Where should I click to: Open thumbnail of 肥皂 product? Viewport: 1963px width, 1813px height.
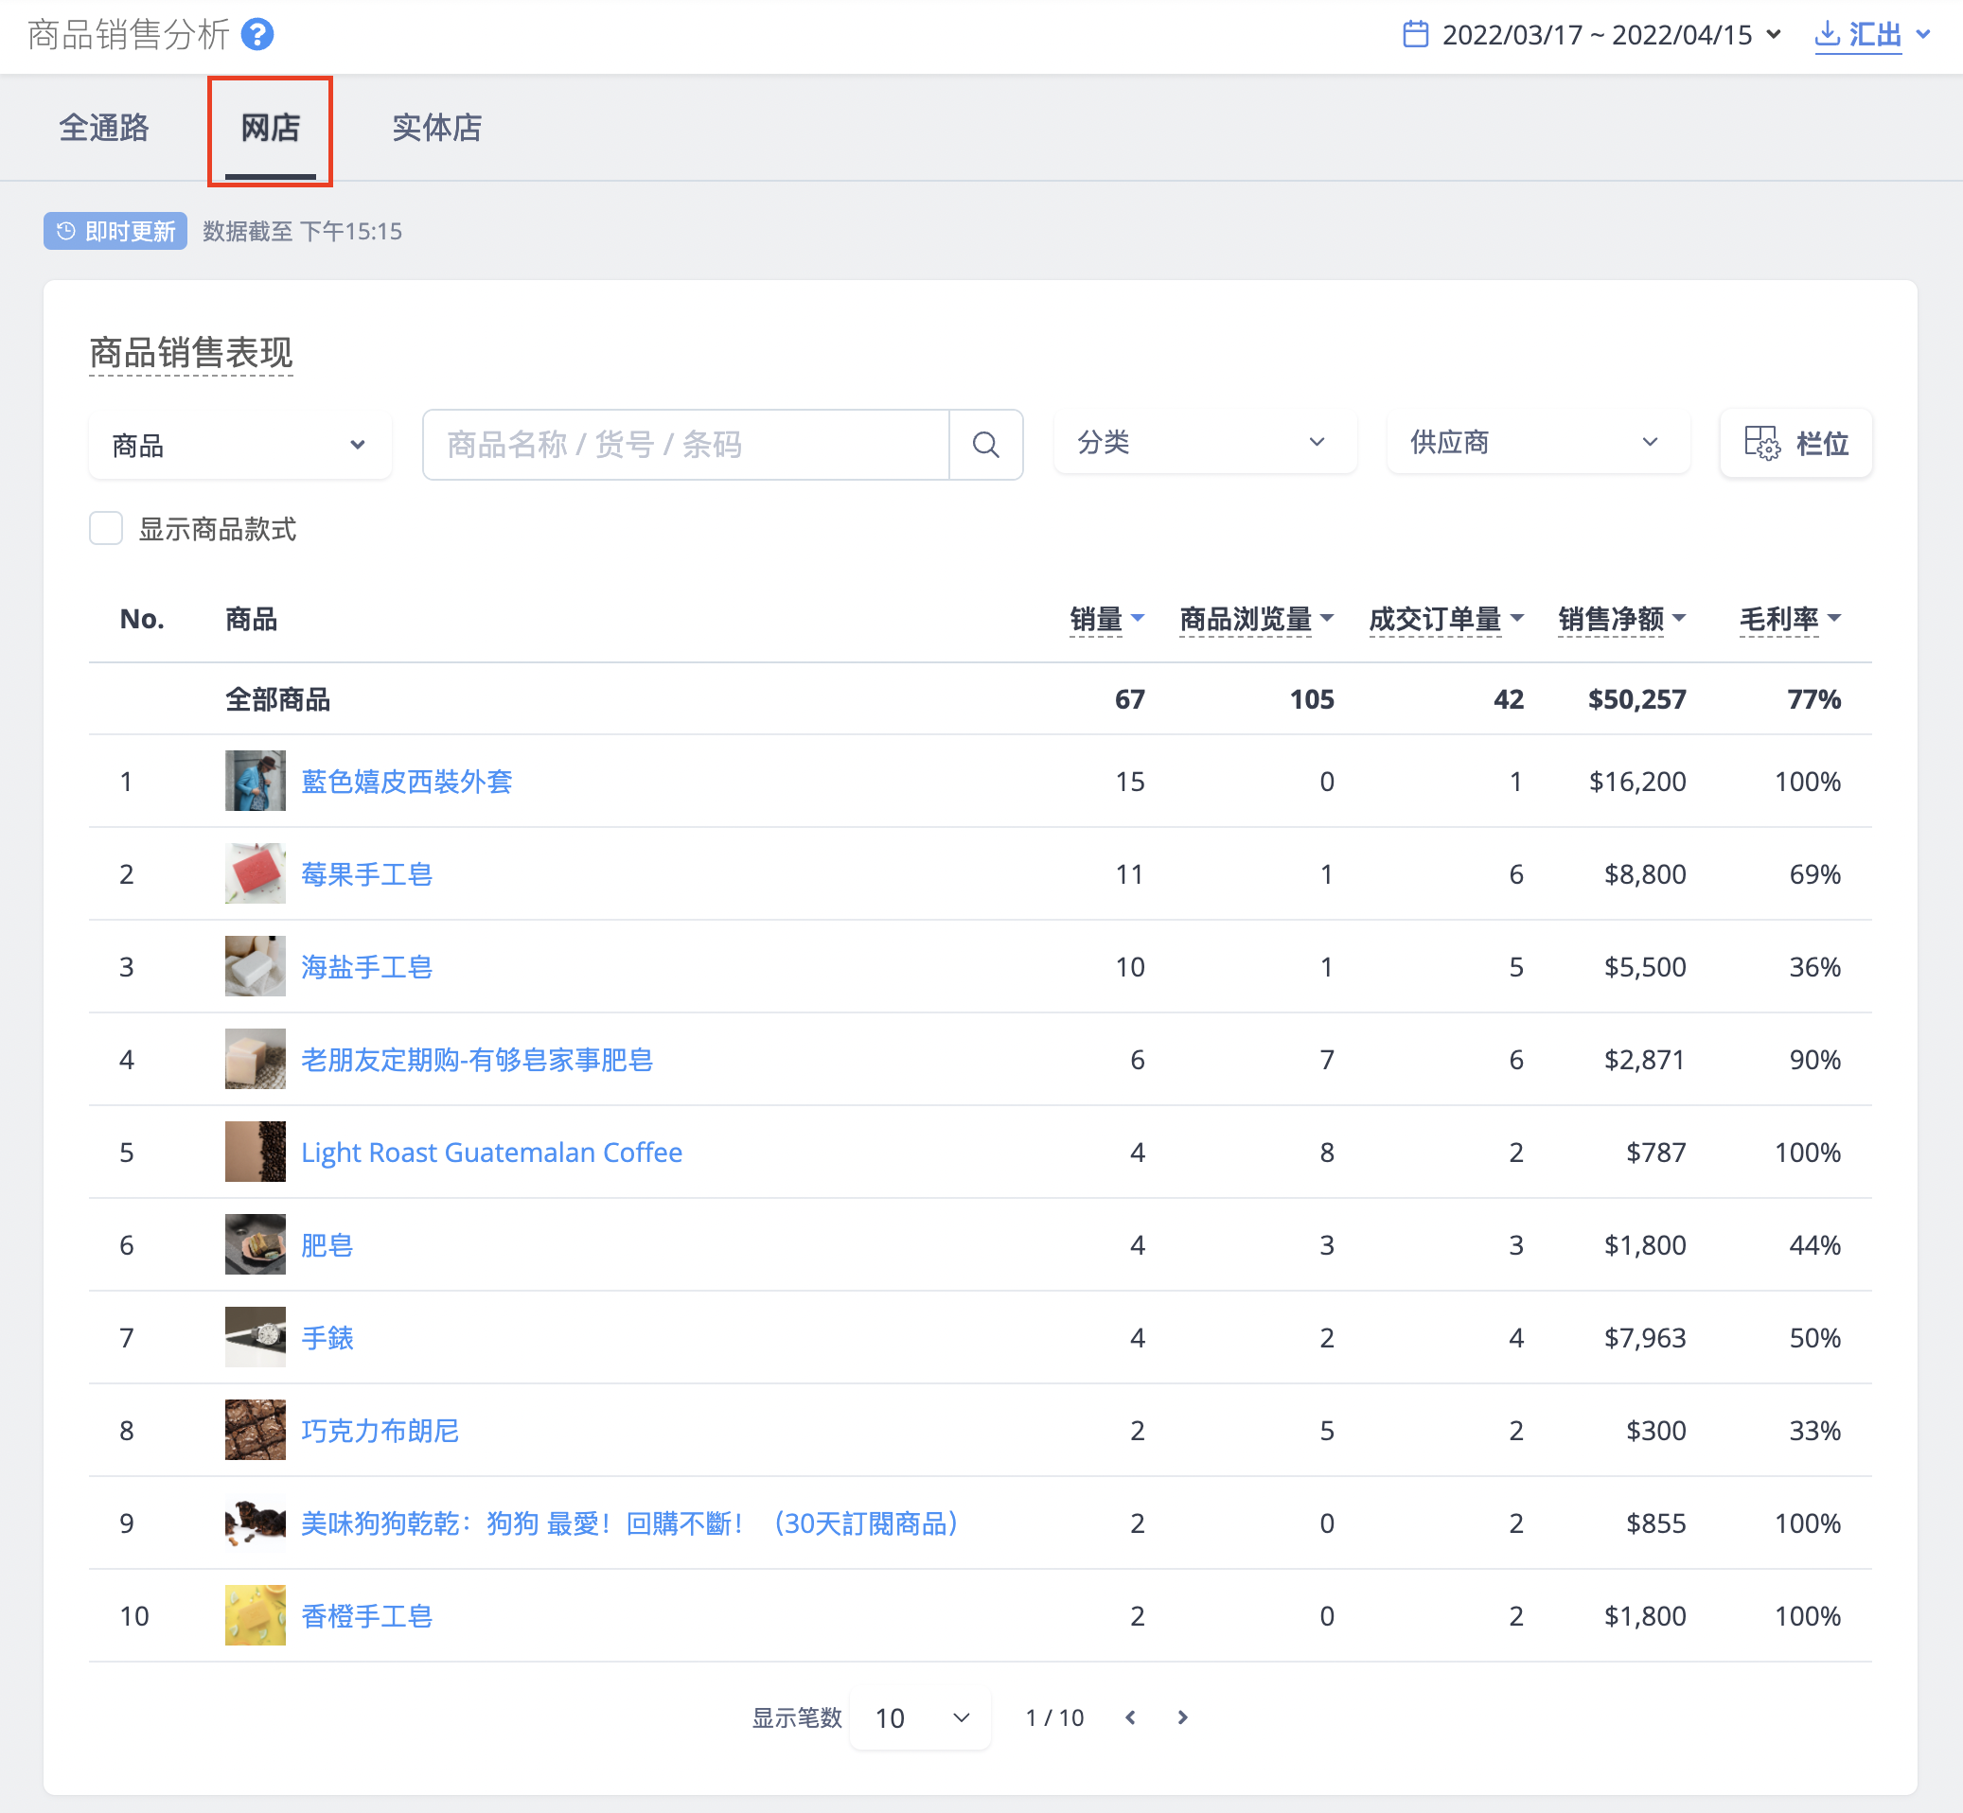click(256, 1244)
